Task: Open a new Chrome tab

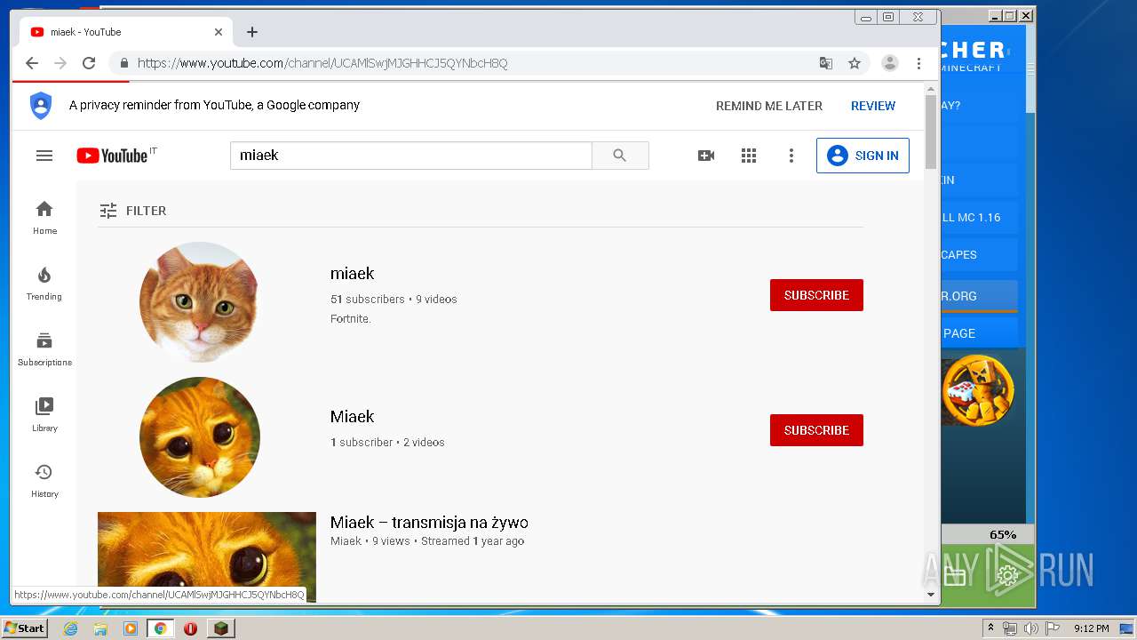Action: click(252, 32)
